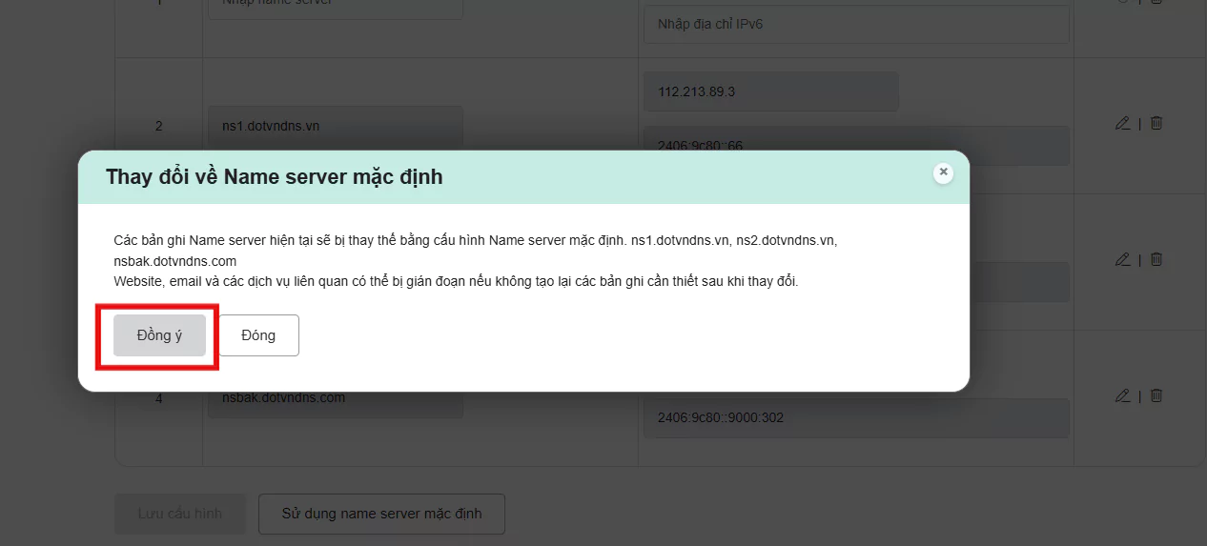Select the ns1.dotvndns.vn name server field

coord(335,126)
